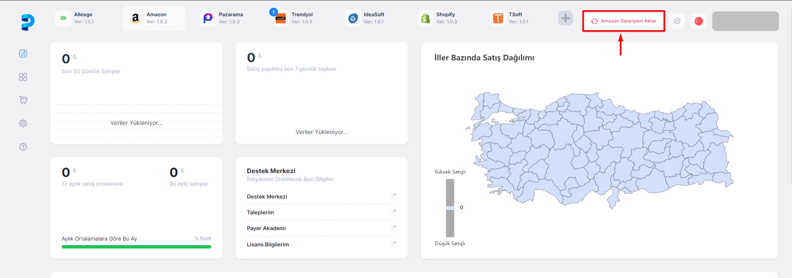Open the dashboard statistics sidebar icon
This screenshot has width=792, height=278.
point(23,54)
